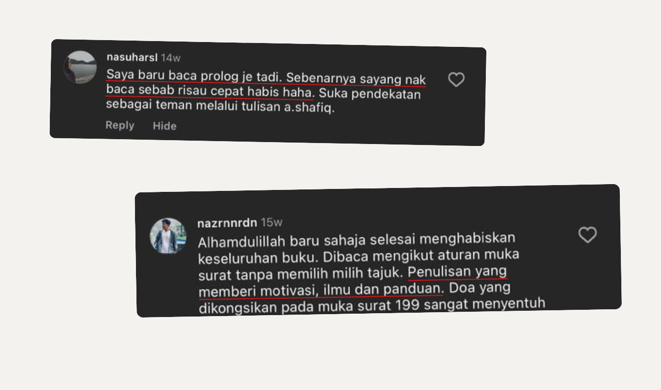This screenshot has width=661, height=390.
Task: Tap the heart icon on nazrnnrdn's comment
Action: tap(587, 235)
